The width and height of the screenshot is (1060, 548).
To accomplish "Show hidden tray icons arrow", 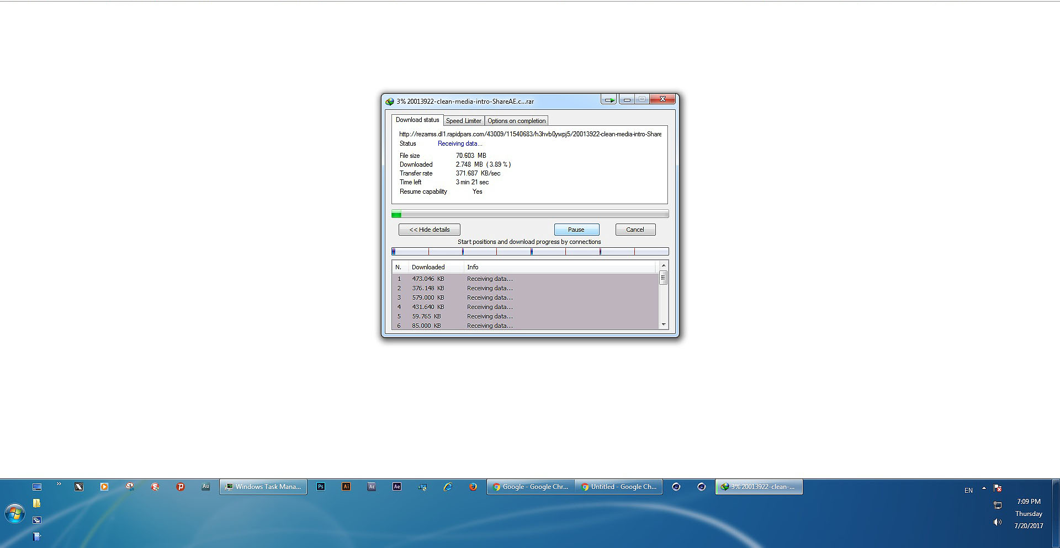I will click(984, 488).
